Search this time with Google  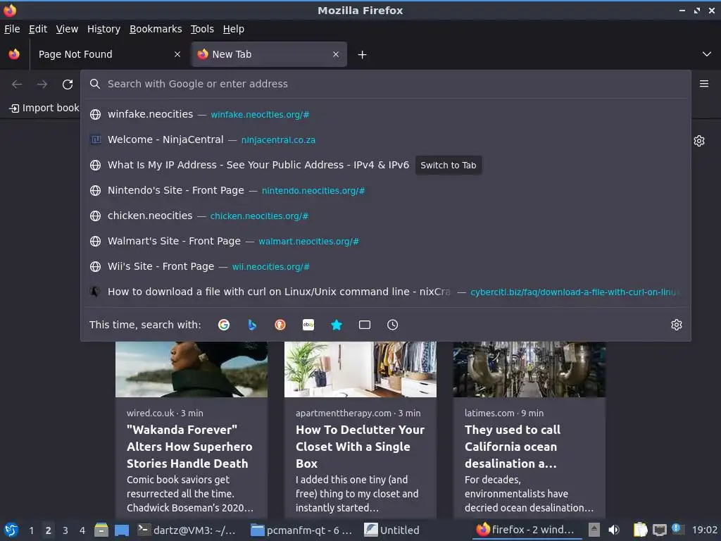click(x=224, y=325)
